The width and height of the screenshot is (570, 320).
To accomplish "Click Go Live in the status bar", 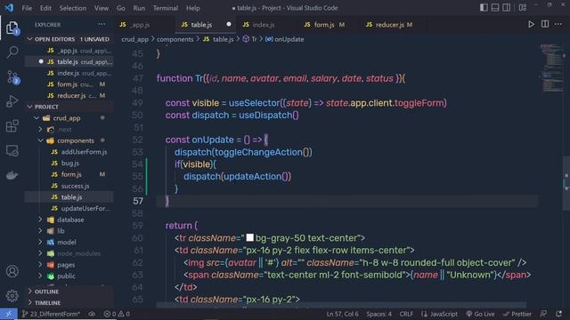I will tap(480, 314).
